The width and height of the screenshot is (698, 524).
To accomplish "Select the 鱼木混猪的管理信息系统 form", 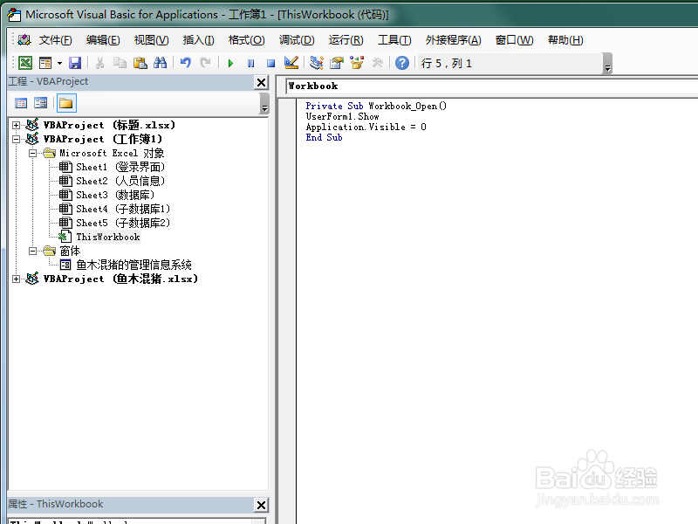I will coord(133,265).
